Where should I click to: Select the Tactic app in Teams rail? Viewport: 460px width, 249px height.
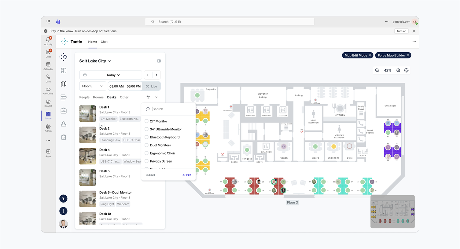(x=48, y=115)
